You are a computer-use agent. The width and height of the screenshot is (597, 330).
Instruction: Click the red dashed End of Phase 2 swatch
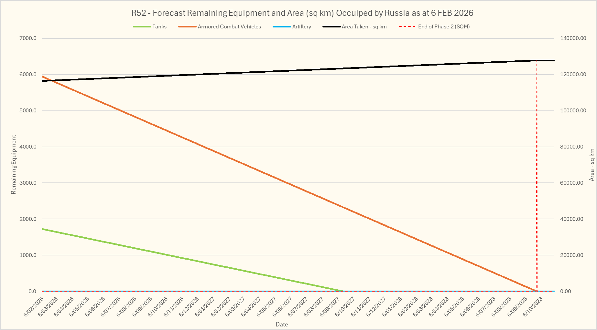(x=407, y=27)
